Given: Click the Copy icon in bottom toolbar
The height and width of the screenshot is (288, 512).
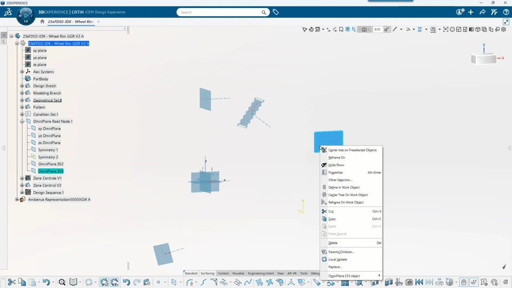Looking at the screenshot, I should [22, 282].
